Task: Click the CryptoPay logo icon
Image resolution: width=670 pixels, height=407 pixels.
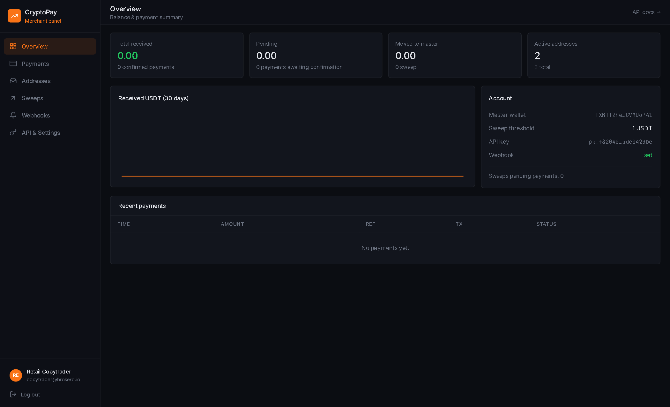Action: click(14, 16)
